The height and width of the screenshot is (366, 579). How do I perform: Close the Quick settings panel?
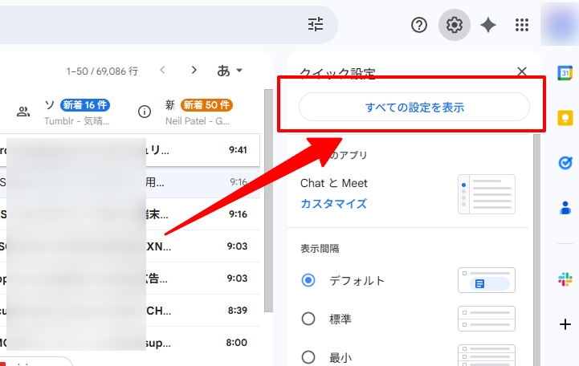(x=522, y=71)
